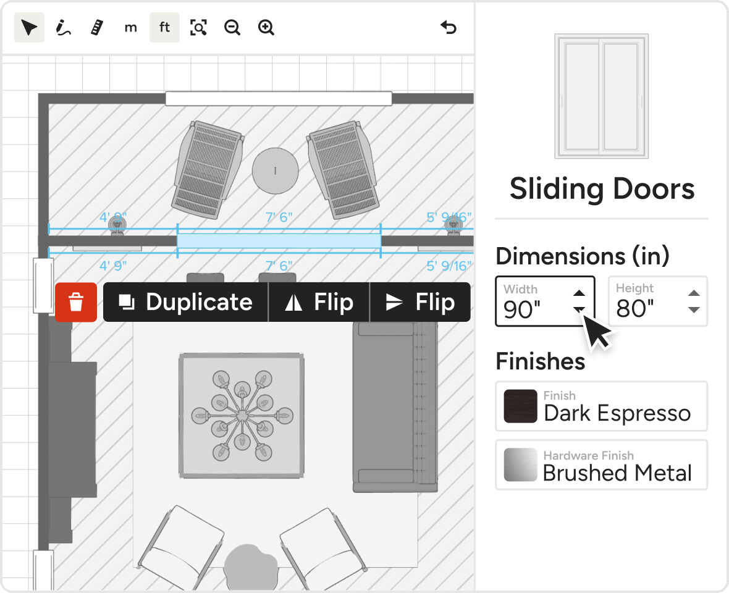
Task: Click the Dark Espresso color swatch
Action: click(520, 406)
